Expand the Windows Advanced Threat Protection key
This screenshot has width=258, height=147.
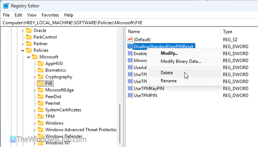coord(34,130)
